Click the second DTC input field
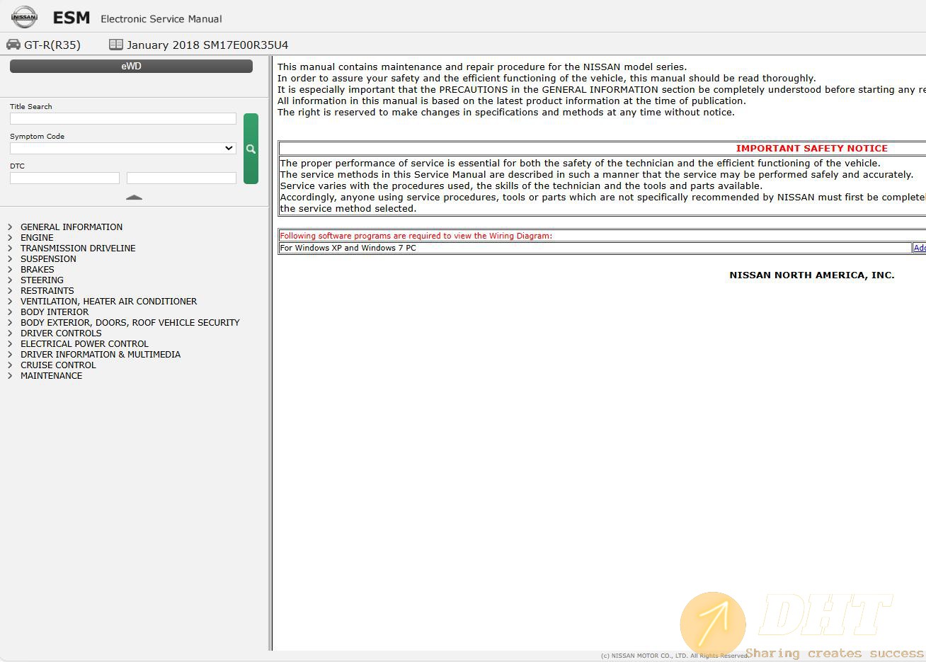 (x=181, y=178)
